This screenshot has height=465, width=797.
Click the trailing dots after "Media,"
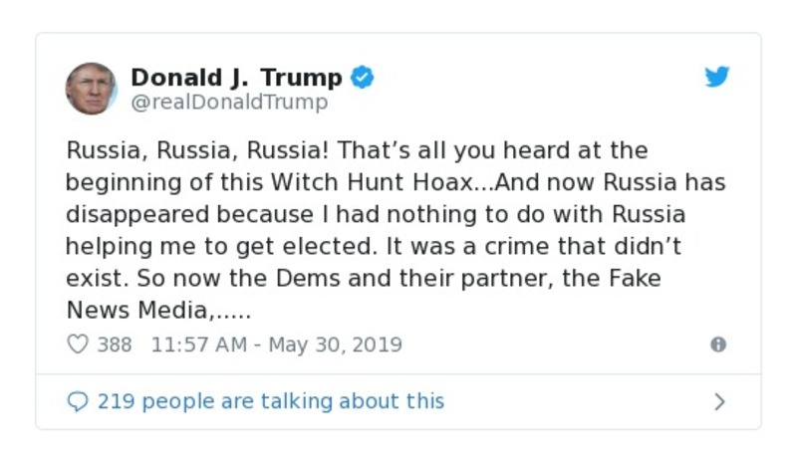[x=231, y=311]
